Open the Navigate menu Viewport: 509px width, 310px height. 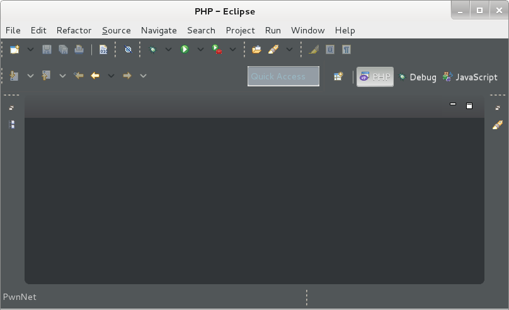[159, 30]
